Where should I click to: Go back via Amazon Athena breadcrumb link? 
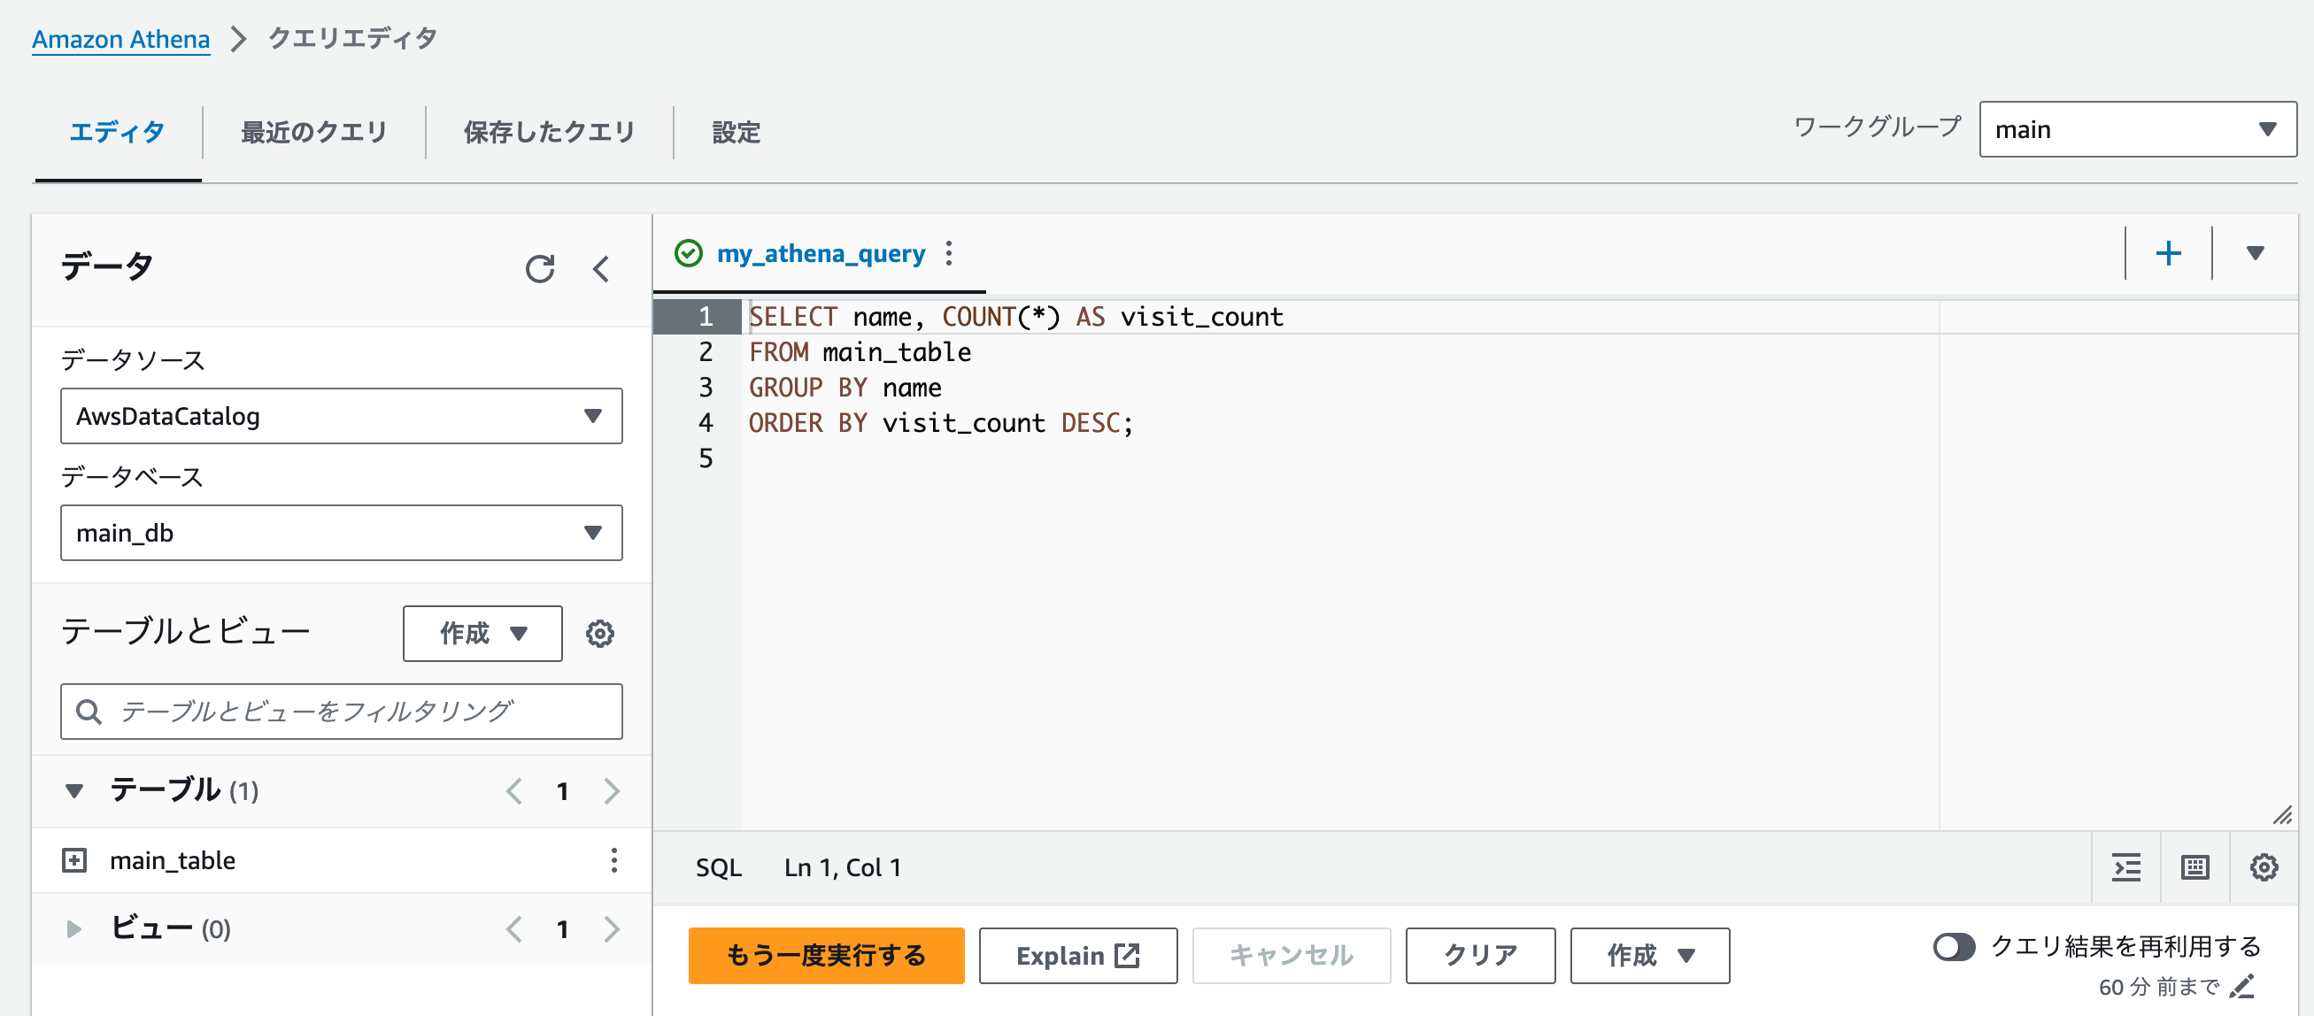[x=120, y=39]
